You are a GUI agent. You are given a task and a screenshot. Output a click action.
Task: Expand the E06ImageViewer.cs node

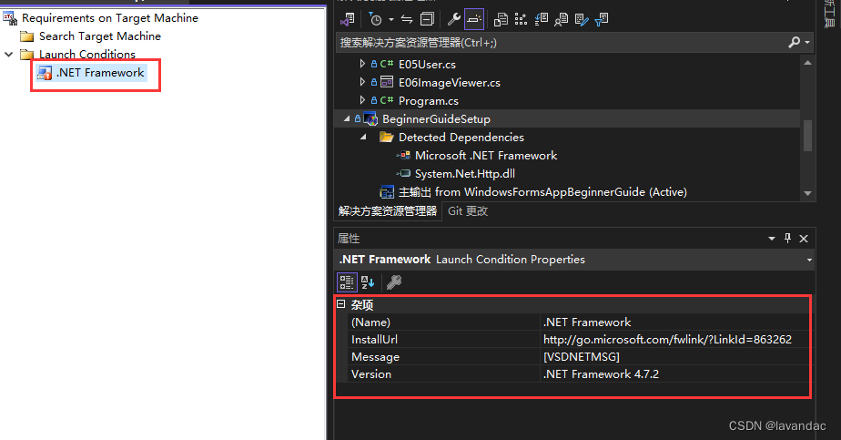[x=362, y=82]
